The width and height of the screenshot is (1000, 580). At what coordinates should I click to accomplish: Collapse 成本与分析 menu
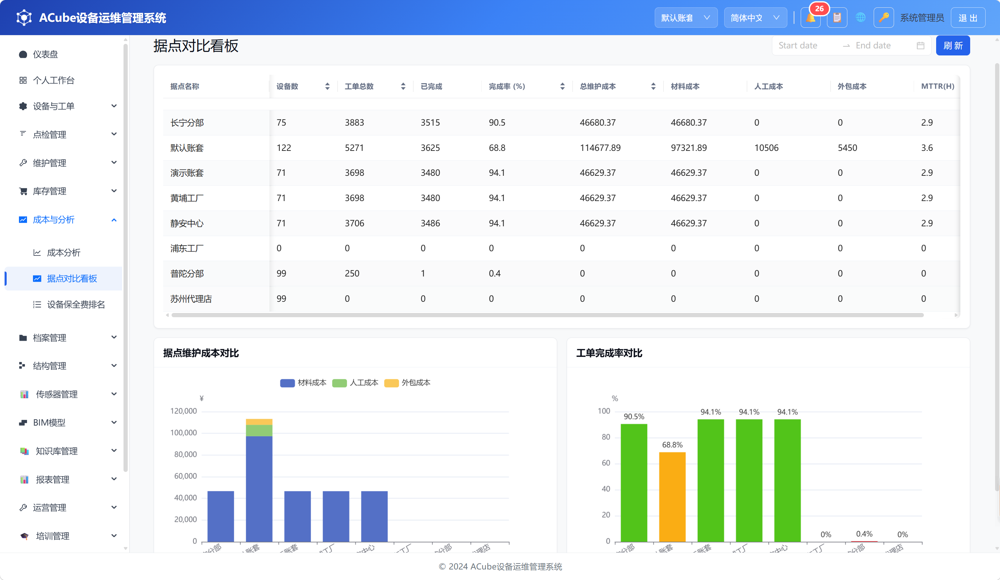(x=64, y=220)
